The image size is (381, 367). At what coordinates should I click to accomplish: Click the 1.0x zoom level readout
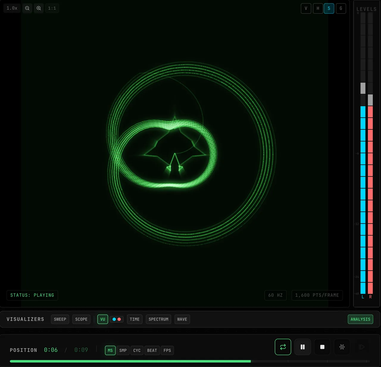(12, 8)
